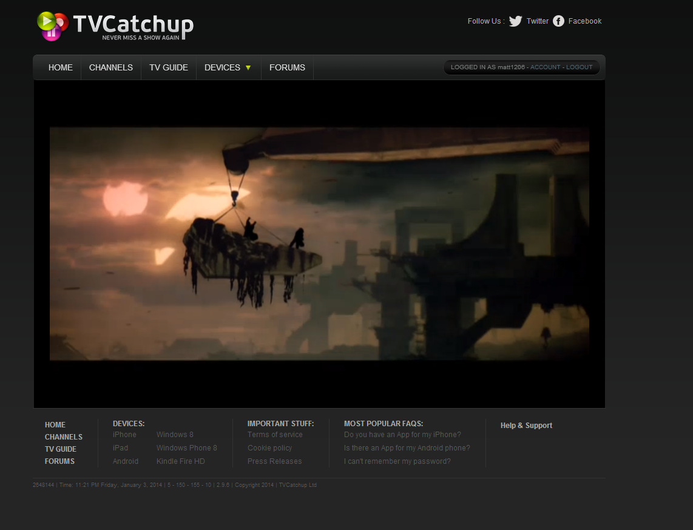Click the Facebook circle icon
The width and height of the screenshot is (693, 530).
click(558, 21)
